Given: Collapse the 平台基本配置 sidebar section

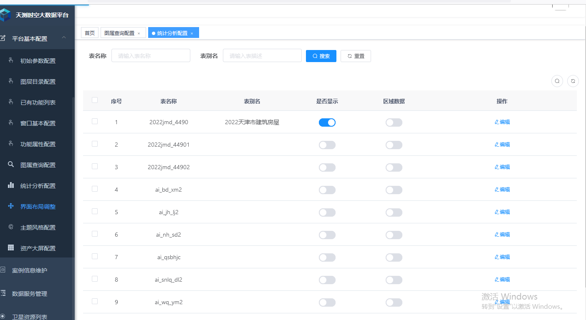Looking at the screenshot, I should [x=63, y=38].
